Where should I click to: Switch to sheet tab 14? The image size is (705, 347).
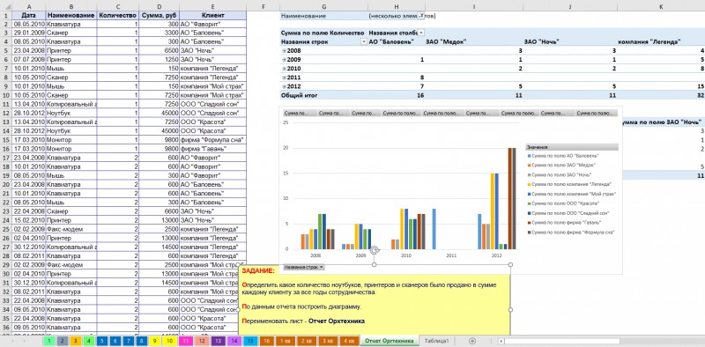234,341
